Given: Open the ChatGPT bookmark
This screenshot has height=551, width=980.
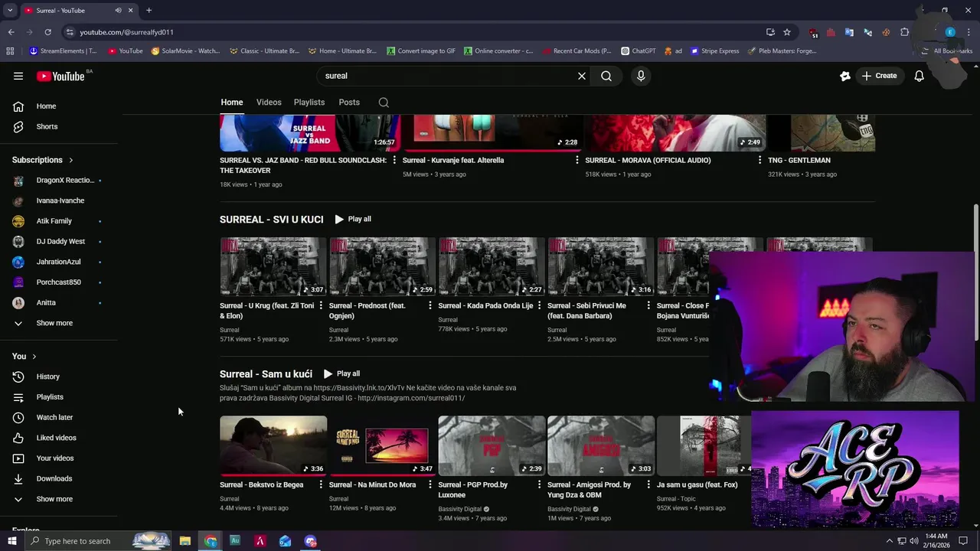Looking at the screenshot, I should [x=638, y=51].
